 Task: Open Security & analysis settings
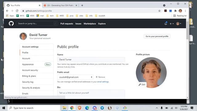pos(37,88)
